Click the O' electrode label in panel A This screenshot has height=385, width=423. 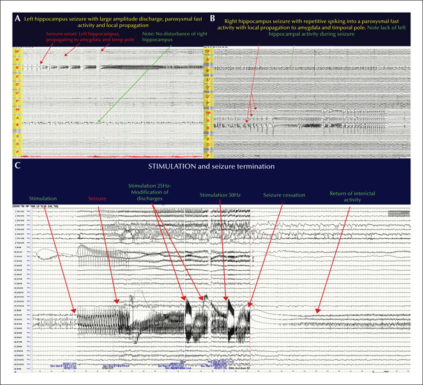(x=18, y=85)
